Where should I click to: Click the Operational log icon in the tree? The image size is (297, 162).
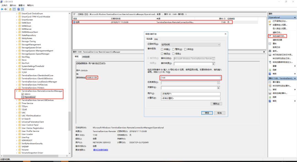coord(23,97)
